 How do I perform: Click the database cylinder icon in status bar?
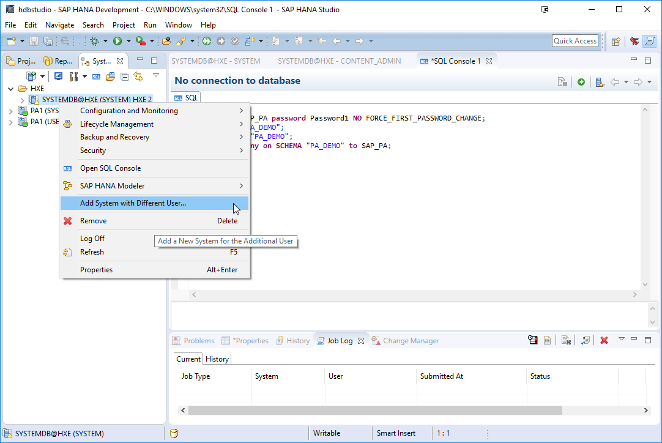tap(174, 433)
